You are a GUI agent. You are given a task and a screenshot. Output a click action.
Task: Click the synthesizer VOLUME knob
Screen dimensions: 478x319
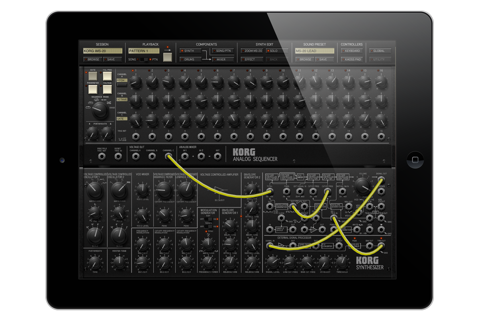click(x=362, y=185)
